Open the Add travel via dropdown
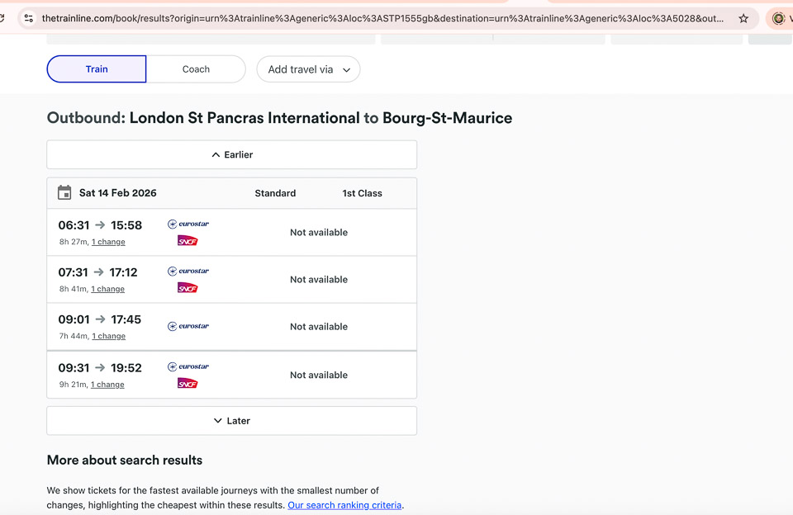The height and width of the screenshot is (515, 793). (308, 69)
